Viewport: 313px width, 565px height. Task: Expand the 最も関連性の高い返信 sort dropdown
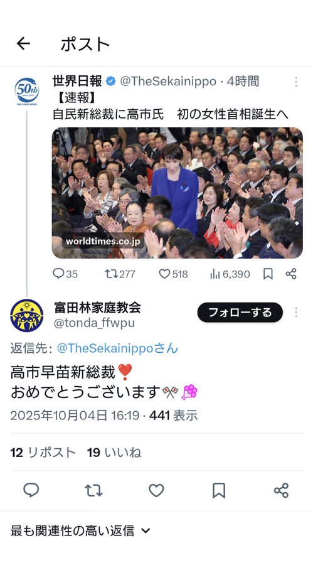coord(80,530)
